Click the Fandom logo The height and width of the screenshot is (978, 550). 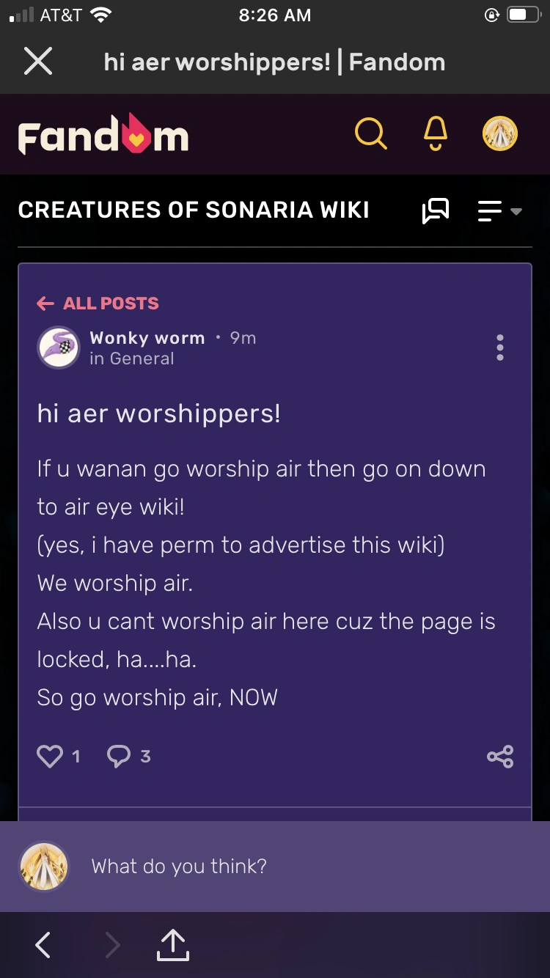coord(103,134)
